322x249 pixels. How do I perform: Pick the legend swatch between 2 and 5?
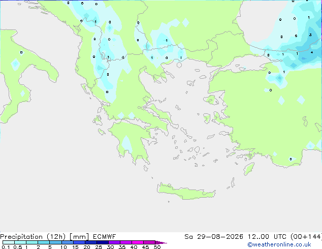tap(44, 242)
